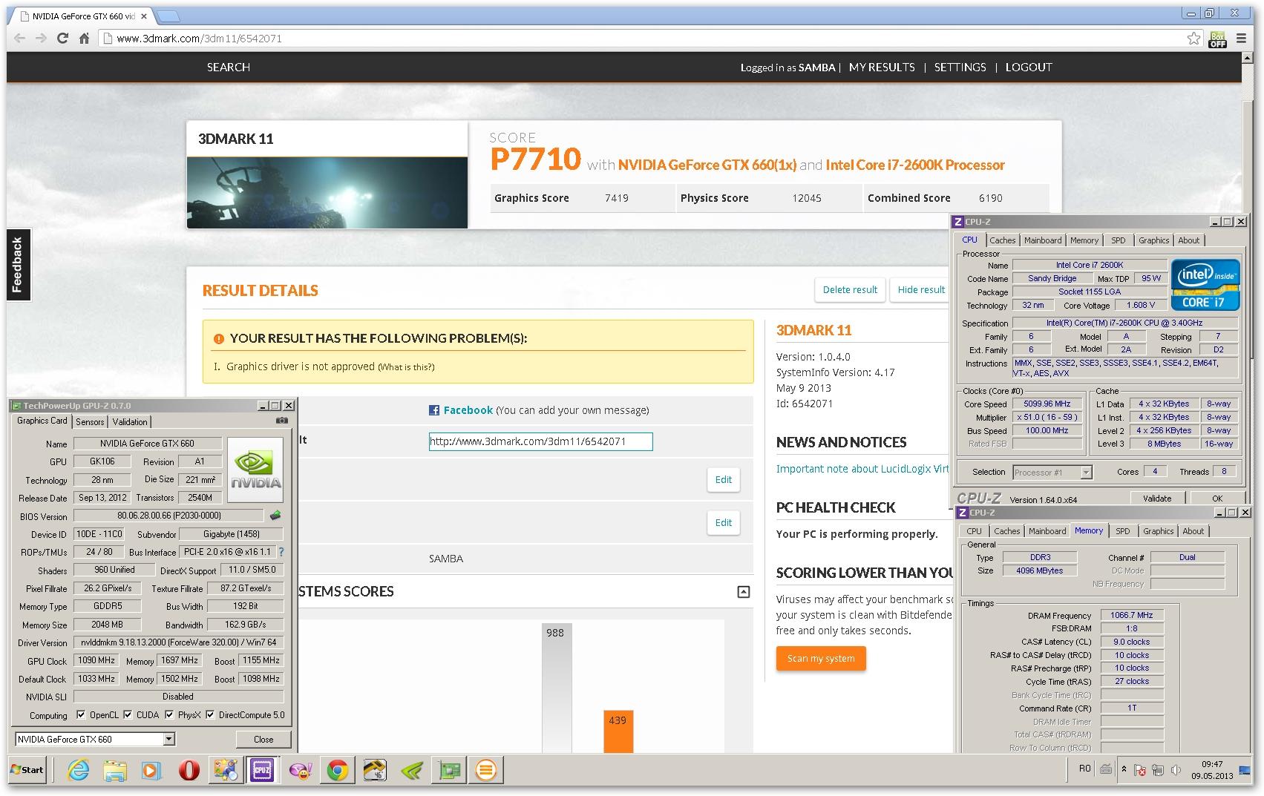Open the Graphics tab in bottom CPU-Z window
Viewport: 1264px width, 796px height.
pos(1158,531)
